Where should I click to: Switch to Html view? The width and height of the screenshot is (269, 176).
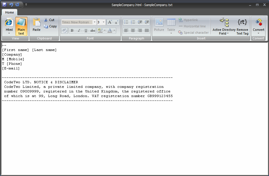tap(9, 26)
